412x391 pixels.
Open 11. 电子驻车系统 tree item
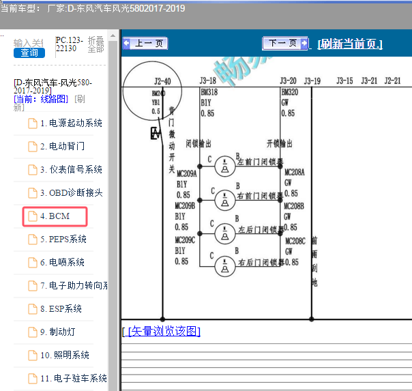(73, 379)
